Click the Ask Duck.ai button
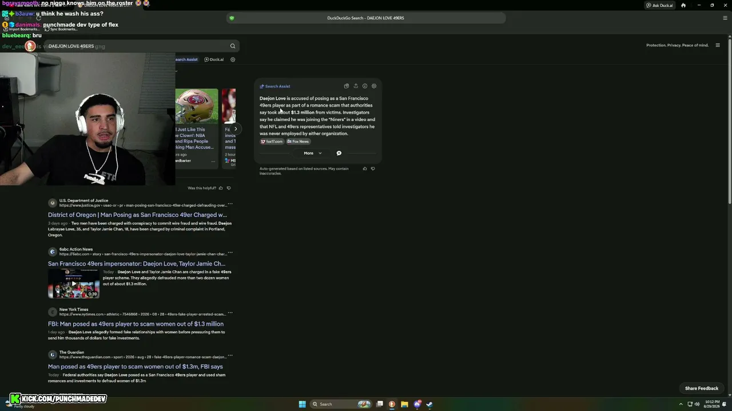Image resolution: width=732 pixels, height=411 pixels. (x=659, y=5)
